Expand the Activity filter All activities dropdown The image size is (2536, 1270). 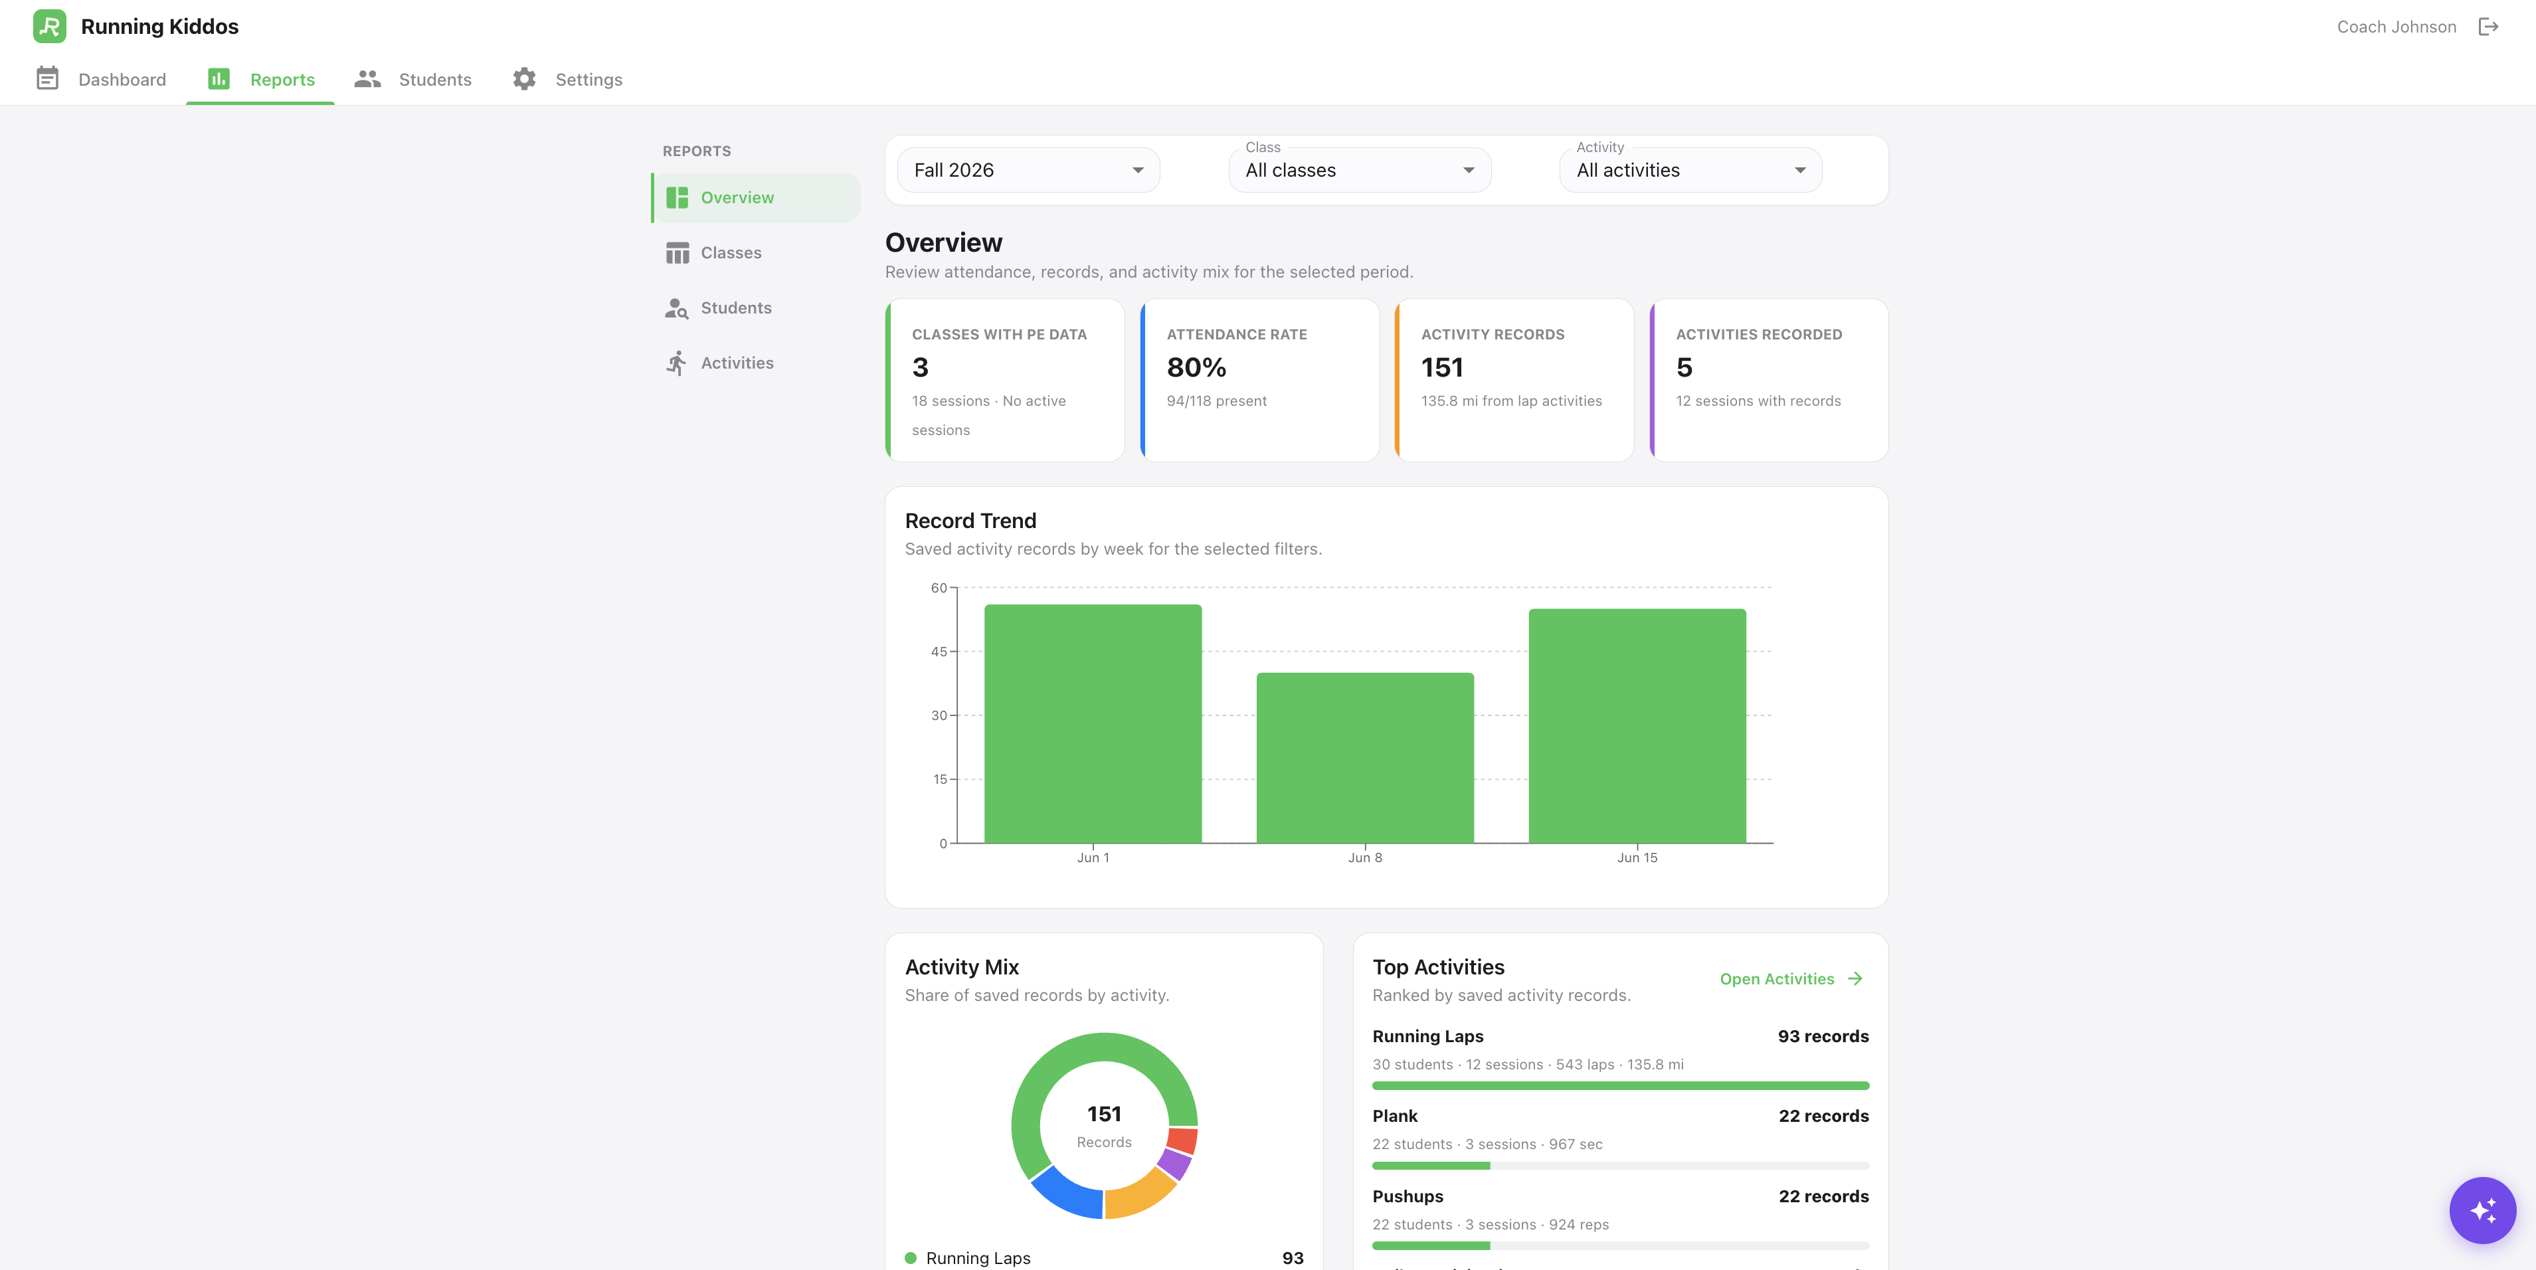1690,170
